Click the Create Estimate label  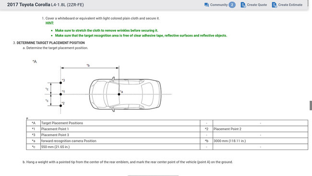click(x=290, y=5)
